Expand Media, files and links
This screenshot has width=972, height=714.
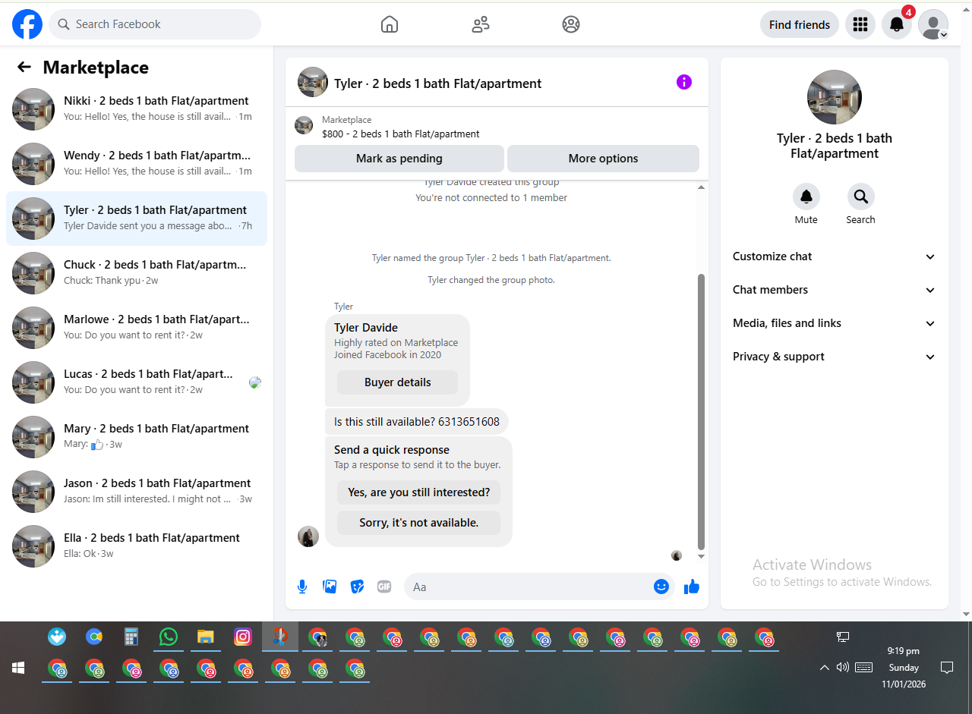point(835,323)
